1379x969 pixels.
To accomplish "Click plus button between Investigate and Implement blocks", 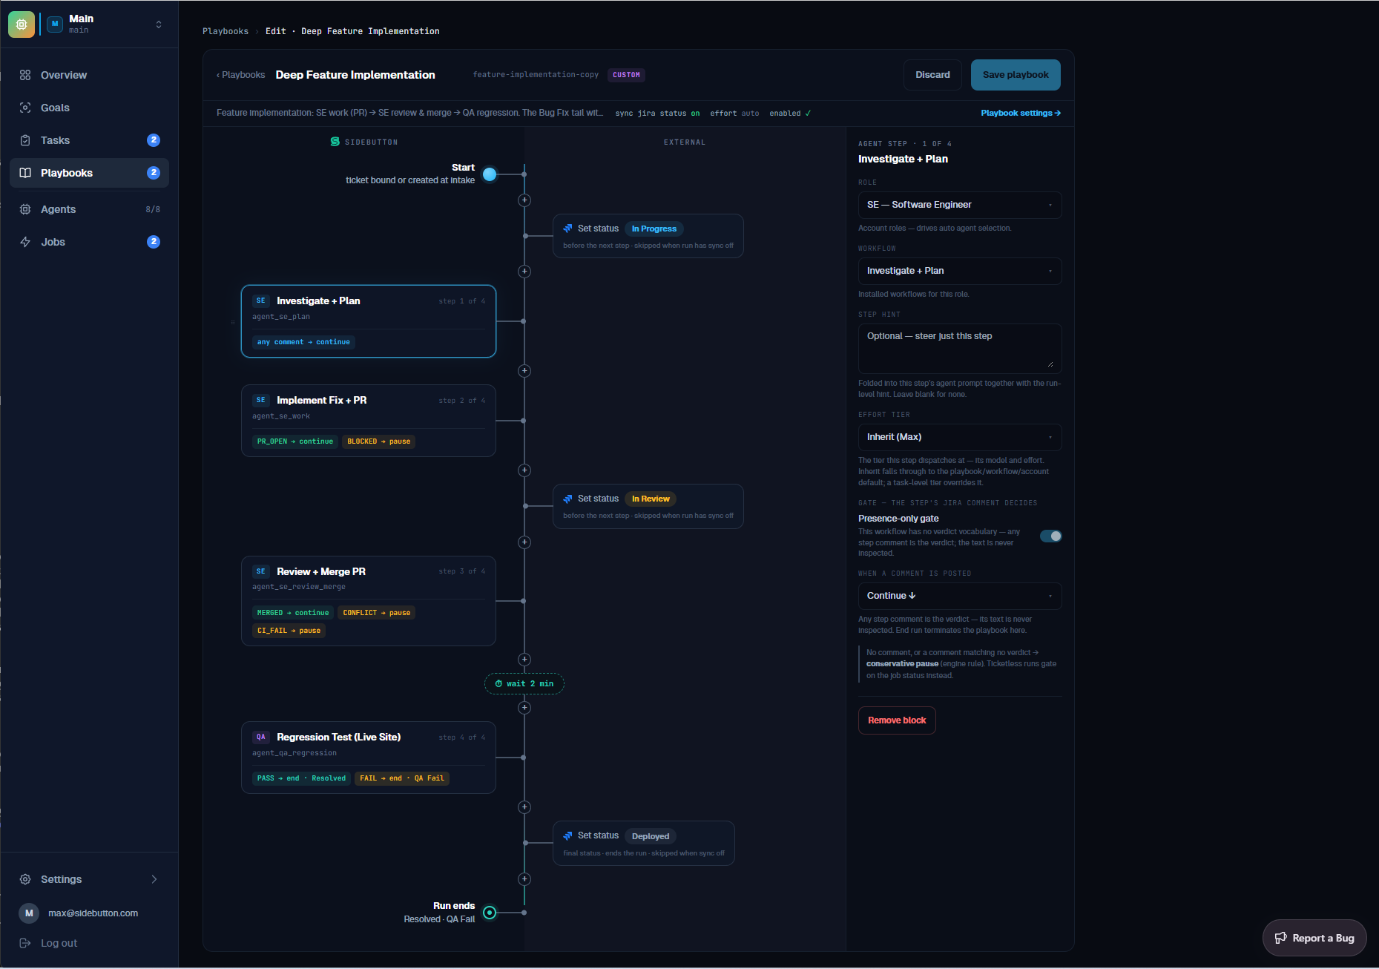I will click(524, 371).
